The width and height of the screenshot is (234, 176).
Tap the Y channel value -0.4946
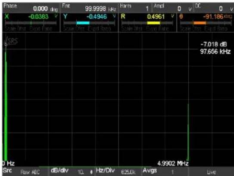pos(97,16)
